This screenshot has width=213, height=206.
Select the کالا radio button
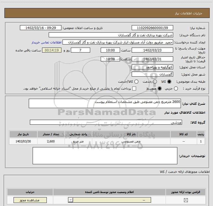click(x=169, y=82)
